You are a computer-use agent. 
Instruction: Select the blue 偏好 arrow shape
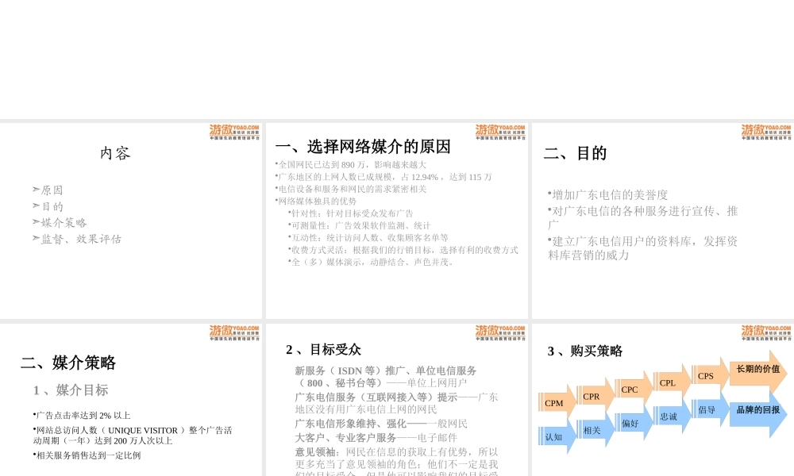pos(634,422)
